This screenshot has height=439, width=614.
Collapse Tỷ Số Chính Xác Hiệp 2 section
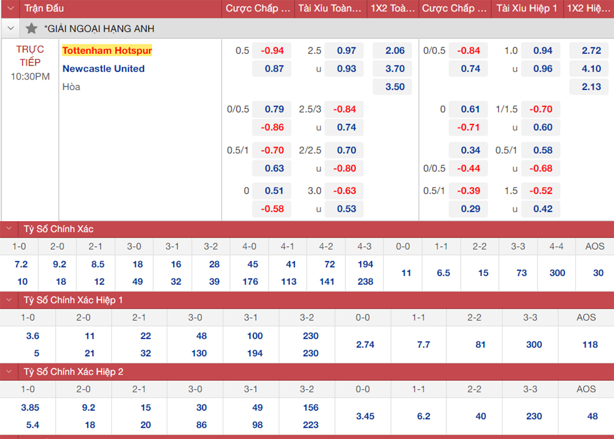point(9,371)
